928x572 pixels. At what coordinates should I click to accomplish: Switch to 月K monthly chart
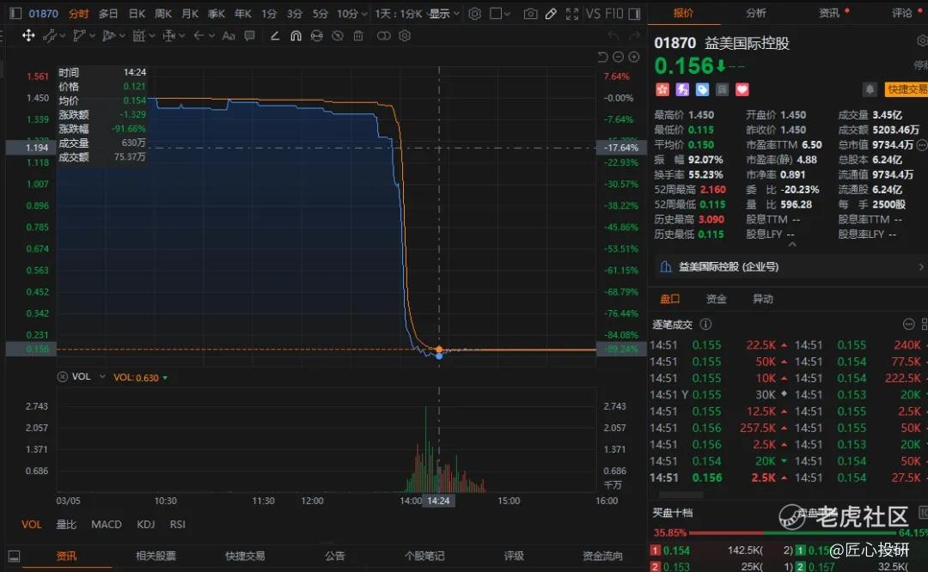click(189, 13)
